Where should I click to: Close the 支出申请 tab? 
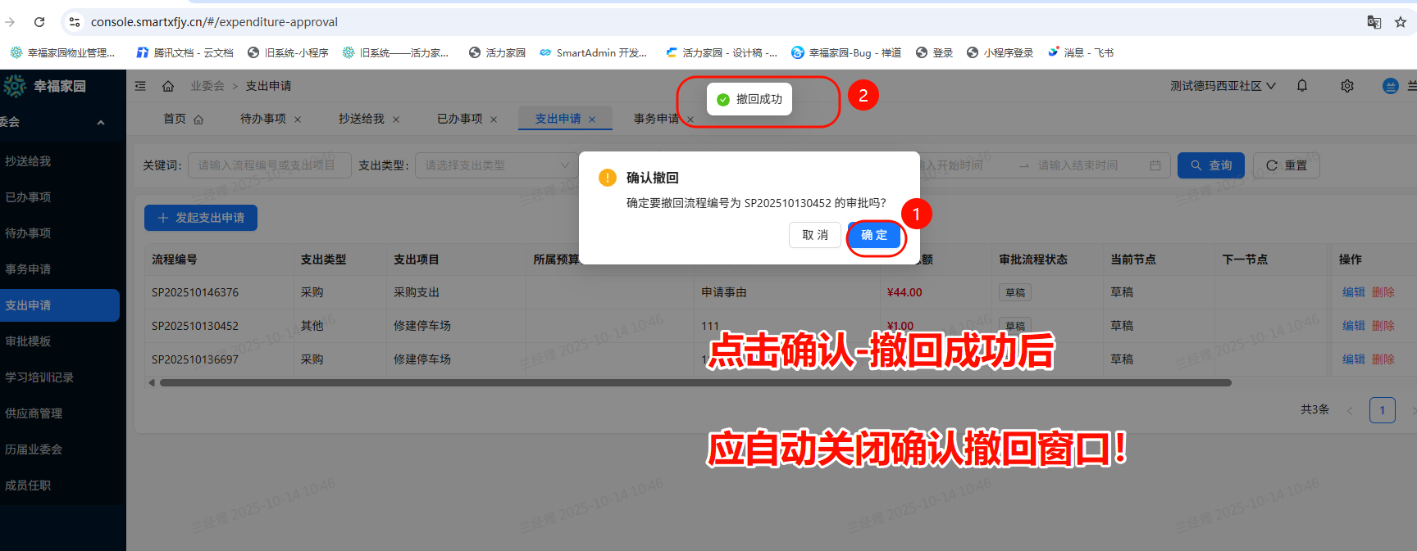(592, 120)
